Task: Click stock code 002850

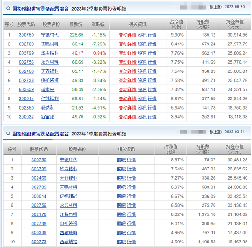Action: (27, 108)
